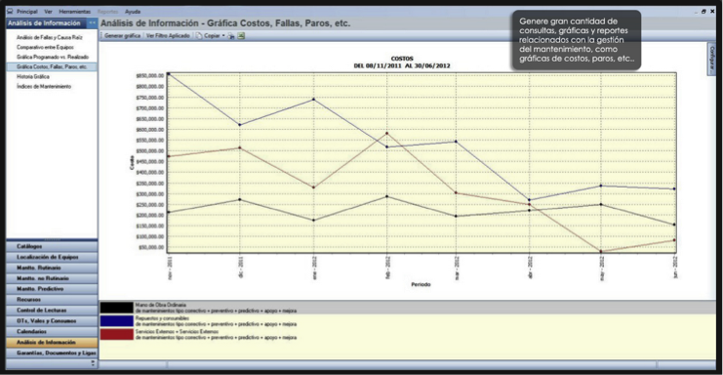This screenshot has height=375, width=723.
Task: Click the page title Análisis de Información - Gráfica Costos
Action: coord(225,23)
